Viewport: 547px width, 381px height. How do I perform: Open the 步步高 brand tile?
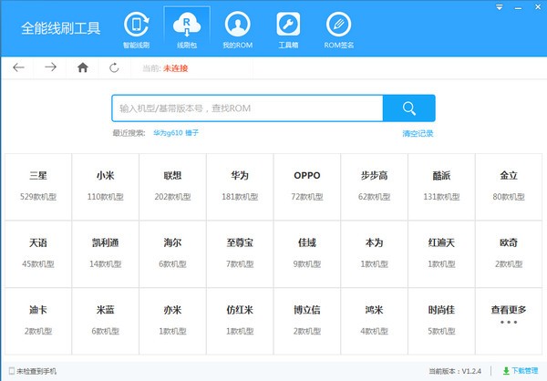pyautogui.click(x=375, y=187)
